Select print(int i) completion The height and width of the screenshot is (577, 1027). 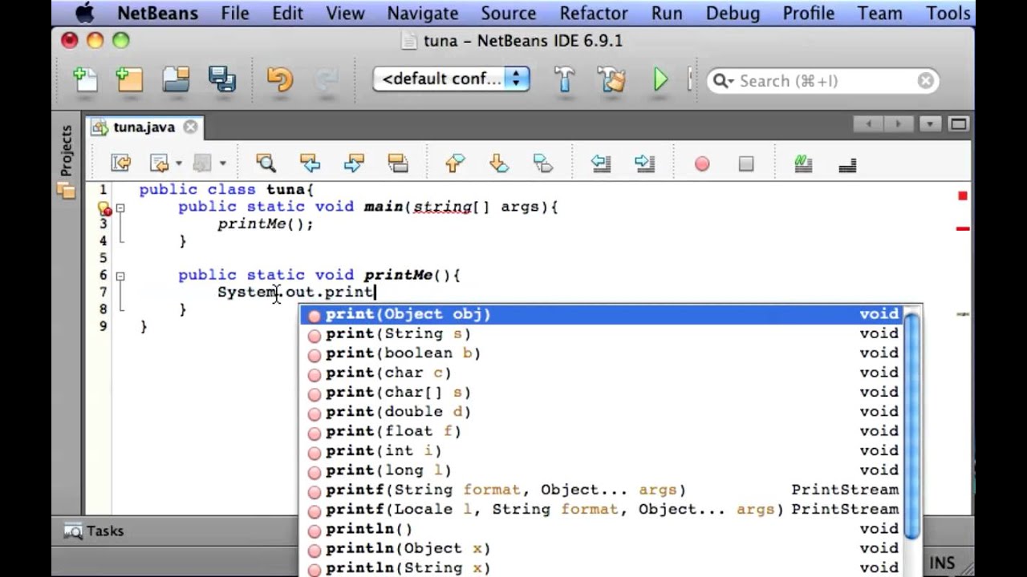(603, 450)
